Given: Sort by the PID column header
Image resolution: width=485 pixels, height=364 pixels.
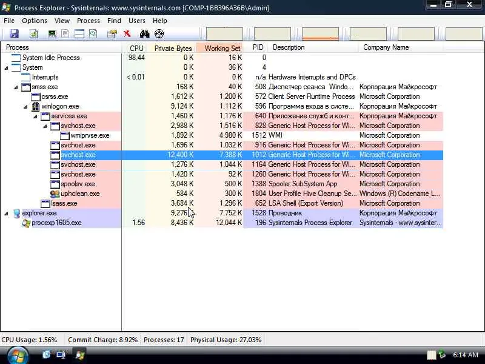Looking at the screenshot, I should click(255, 48).
